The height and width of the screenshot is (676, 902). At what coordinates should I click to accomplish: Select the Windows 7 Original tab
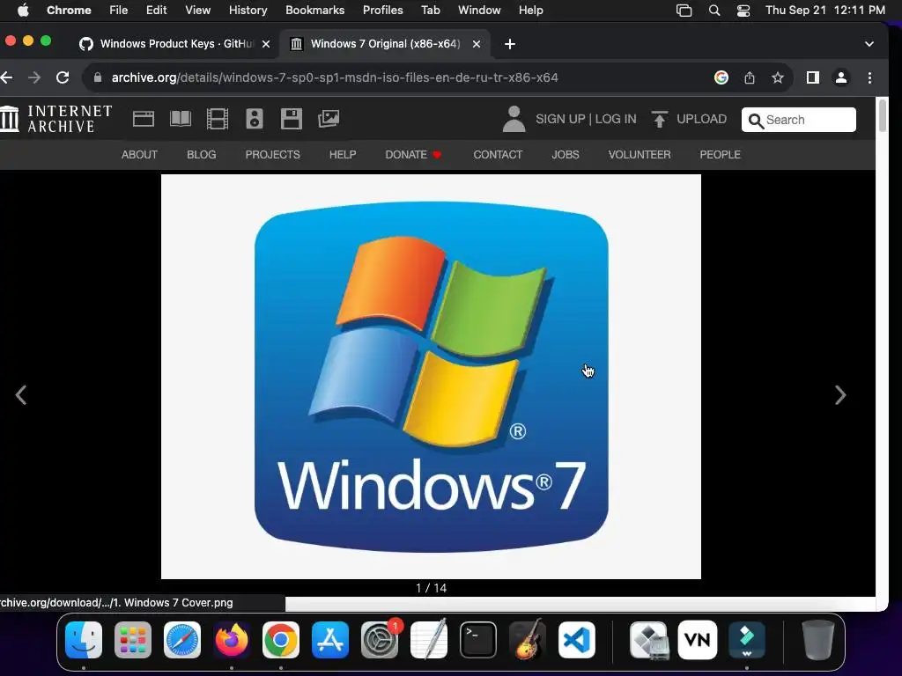385,44
